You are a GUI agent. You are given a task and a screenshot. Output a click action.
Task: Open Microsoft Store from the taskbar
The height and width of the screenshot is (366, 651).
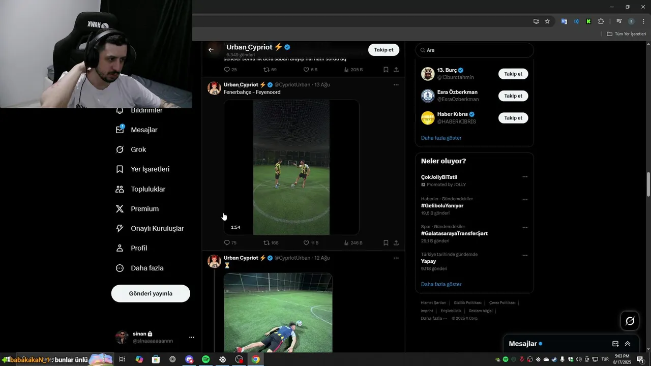156,359
